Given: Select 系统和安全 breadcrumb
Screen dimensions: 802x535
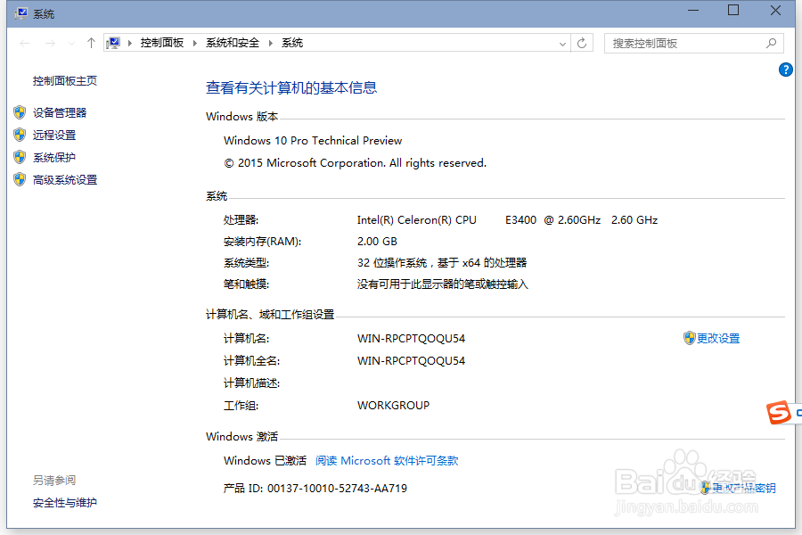Looking at the screenshot, I should [233, 43].
